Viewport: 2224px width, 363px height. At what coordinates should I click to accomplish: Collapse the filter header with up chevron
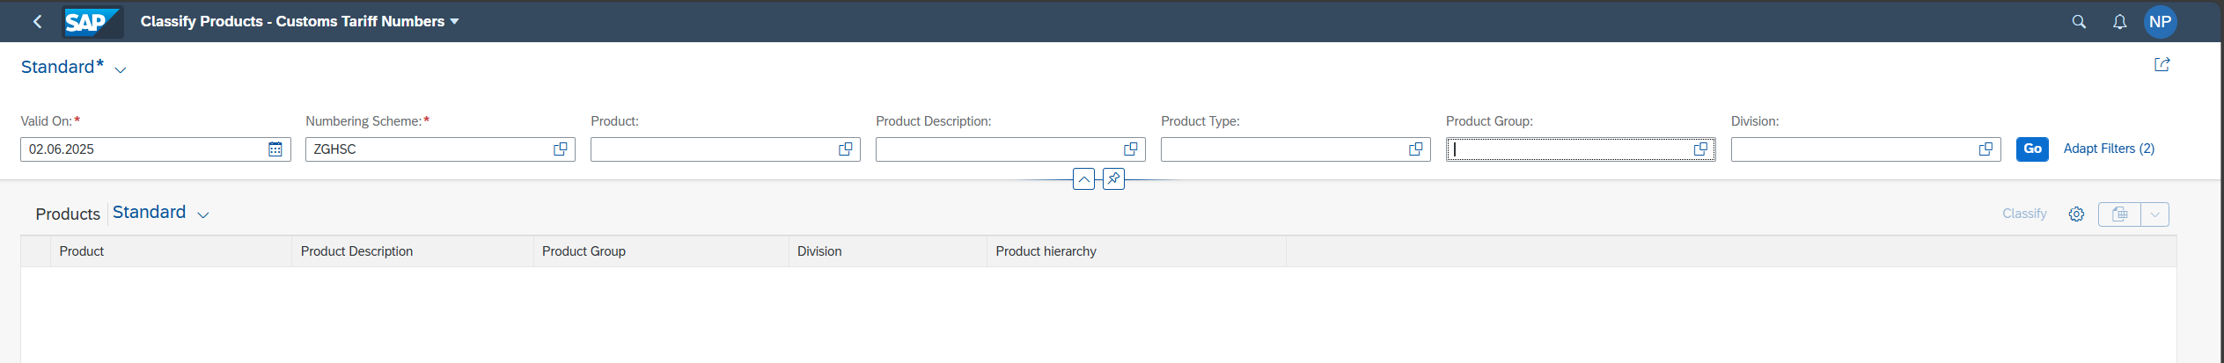[1084, 179]
